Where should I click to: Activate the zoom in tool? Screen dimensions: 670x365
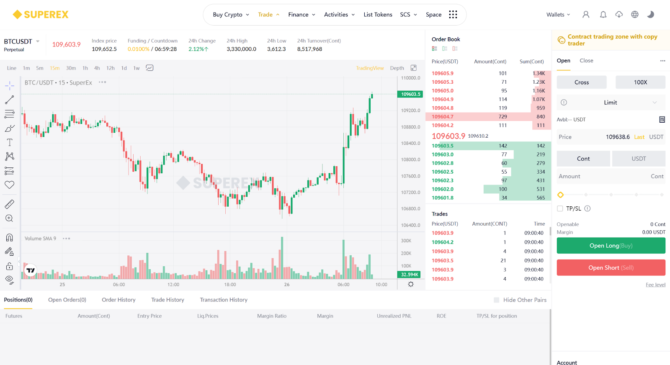(x=10, y=218)
